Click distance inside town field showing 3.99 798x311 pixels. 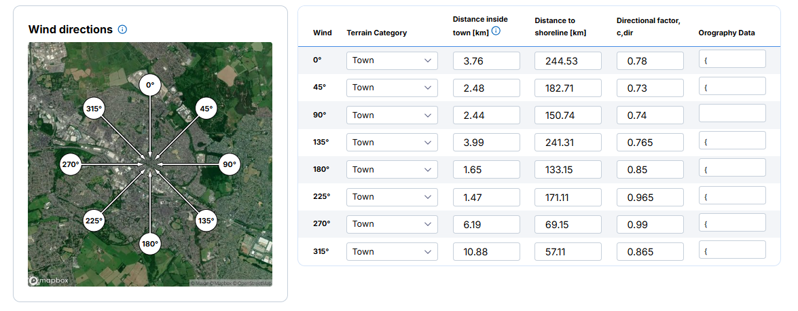pos(486,142)
